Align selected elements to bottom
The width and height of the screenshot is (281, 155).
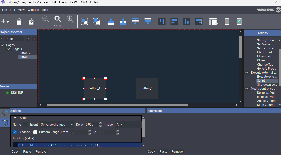tap(187, 21)
